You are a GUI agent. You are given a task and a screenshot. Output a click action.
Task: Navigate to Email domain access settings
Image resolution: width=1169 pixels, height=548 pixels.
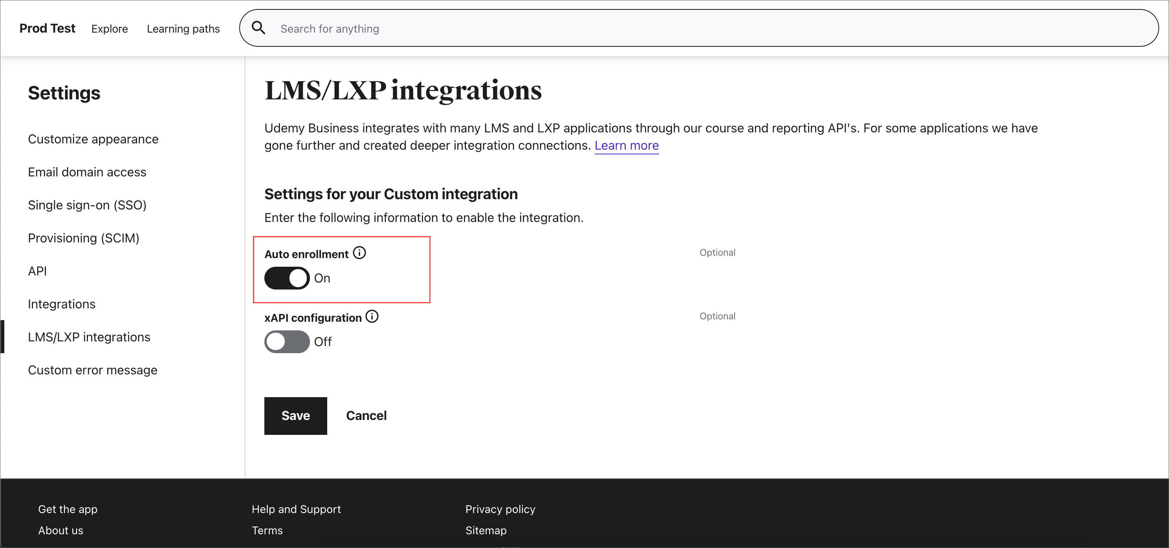[x=86, y=172]
